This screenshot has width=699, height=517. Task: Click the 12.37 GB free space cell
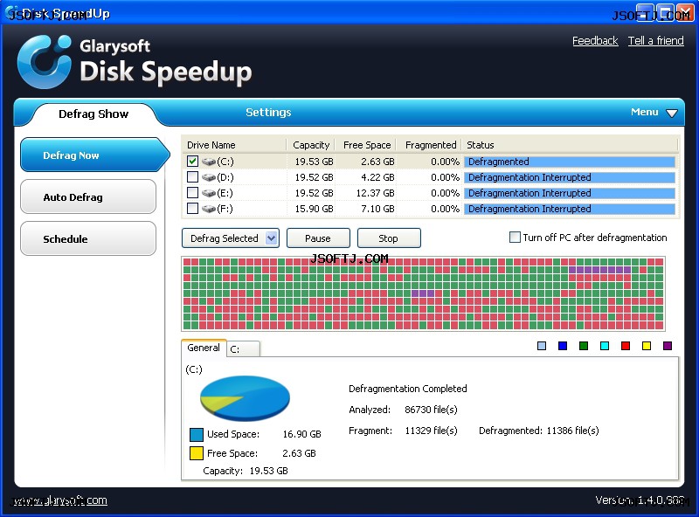(376, 193)
